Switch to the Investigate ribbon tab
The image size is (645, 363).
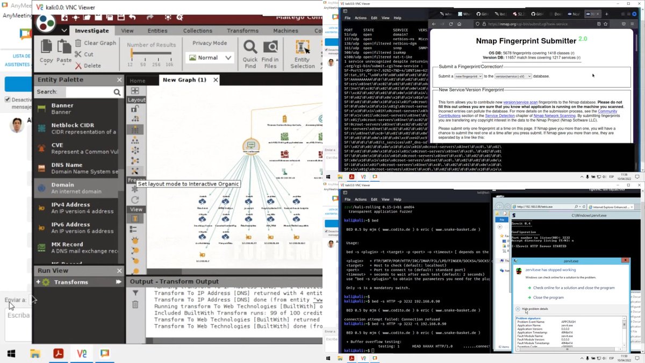91,31
